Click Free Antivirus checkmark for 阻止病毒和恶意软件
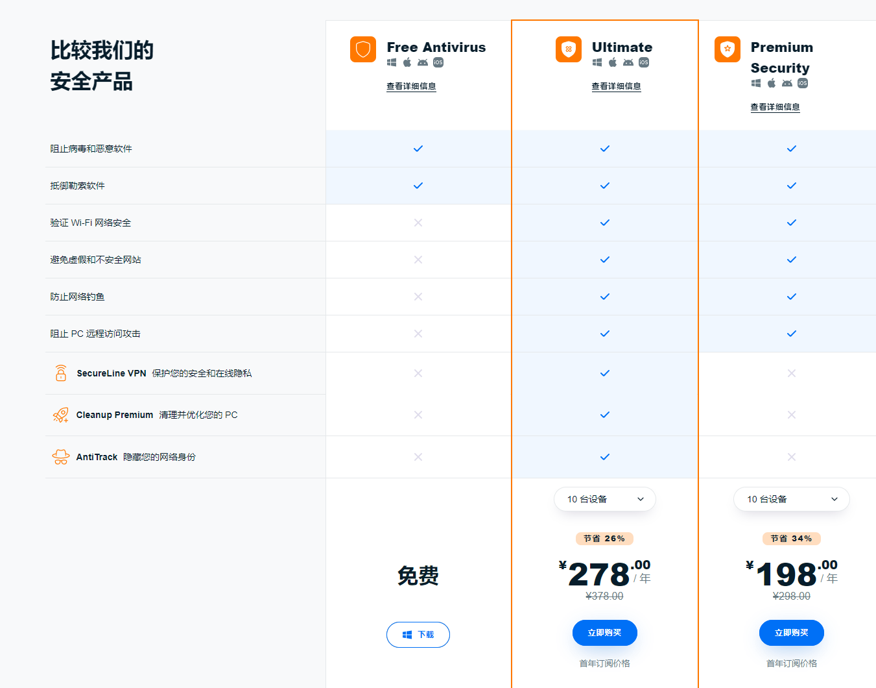 point(418,149)
